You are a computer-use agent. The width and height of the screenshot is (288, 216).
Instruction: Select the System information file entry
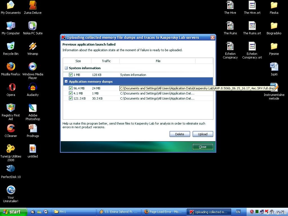(133, 75)
